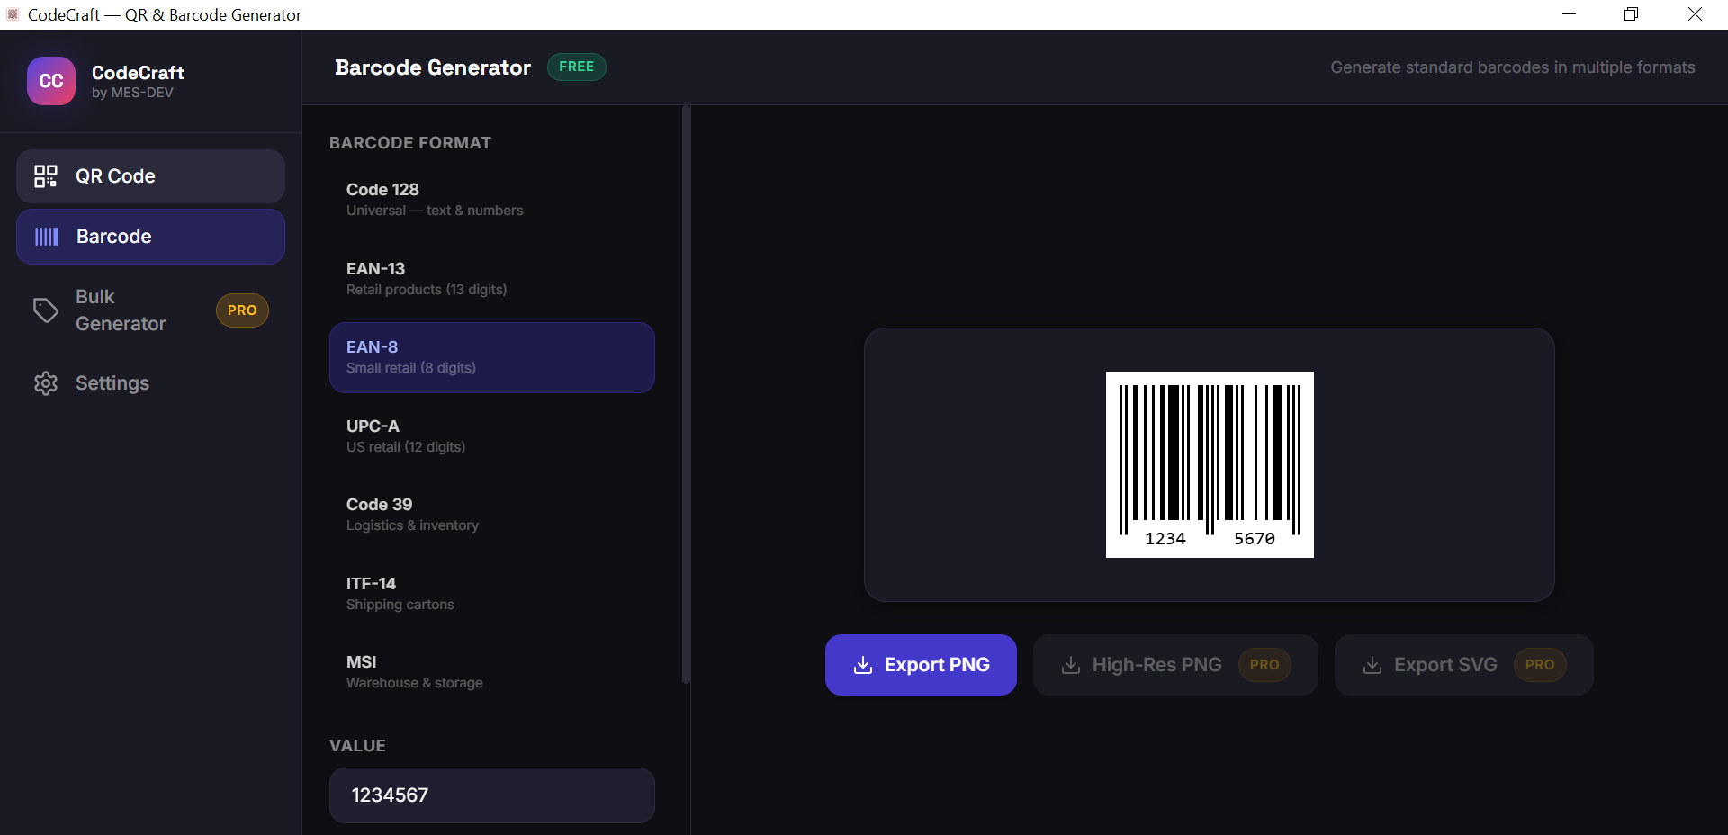Click the QR Code grid icon

(46, 176)
